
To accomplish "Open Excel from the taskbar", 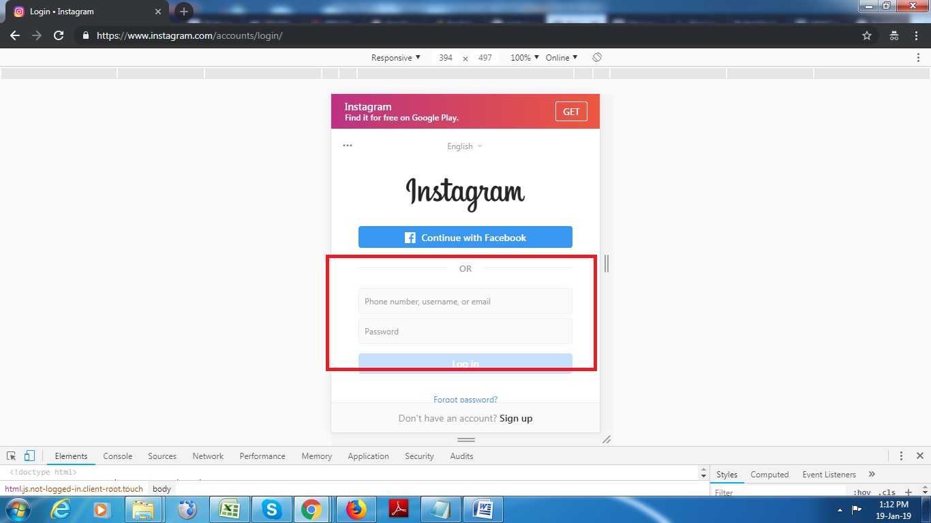I will (x=229, y=509).
